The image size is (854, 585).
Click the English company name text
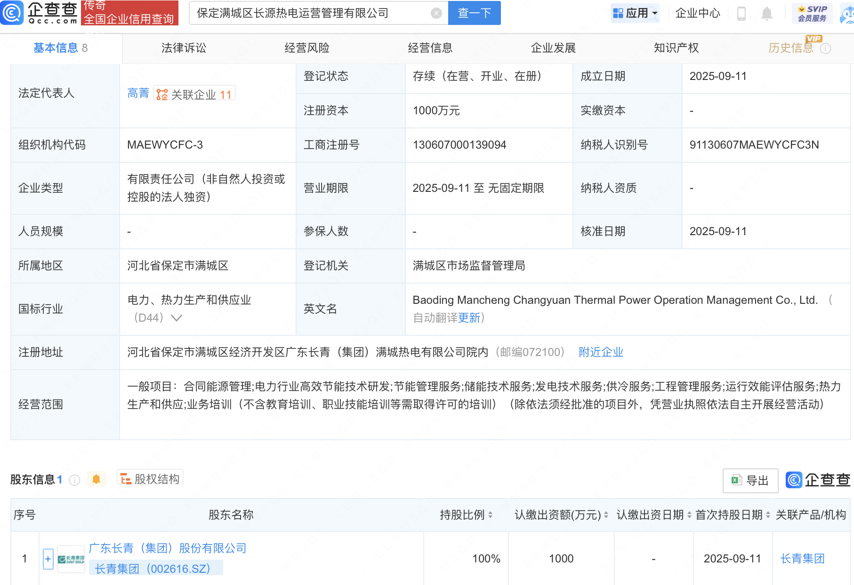pos(615,300)
